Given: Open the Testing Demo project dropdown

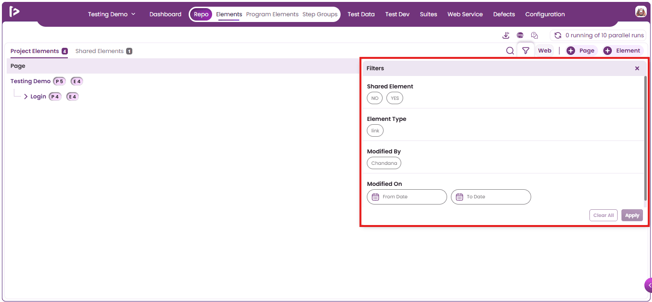Looking at the screenshot, I should [112, 14].
